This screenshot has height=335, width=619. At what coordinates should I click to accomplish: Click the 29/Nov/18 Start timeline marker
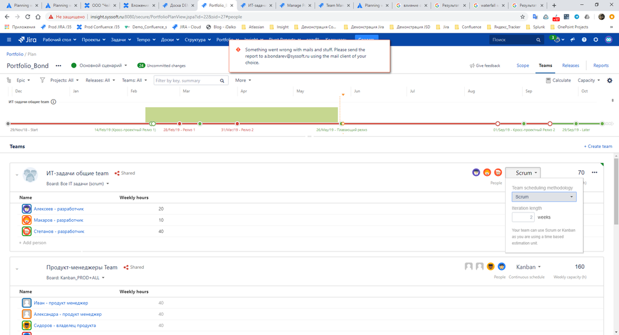pos(8,123)
